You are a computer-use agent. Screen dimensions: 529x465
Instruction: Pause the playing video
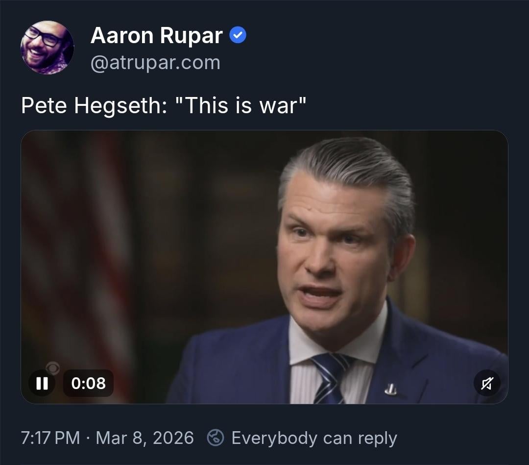point(42,383)
